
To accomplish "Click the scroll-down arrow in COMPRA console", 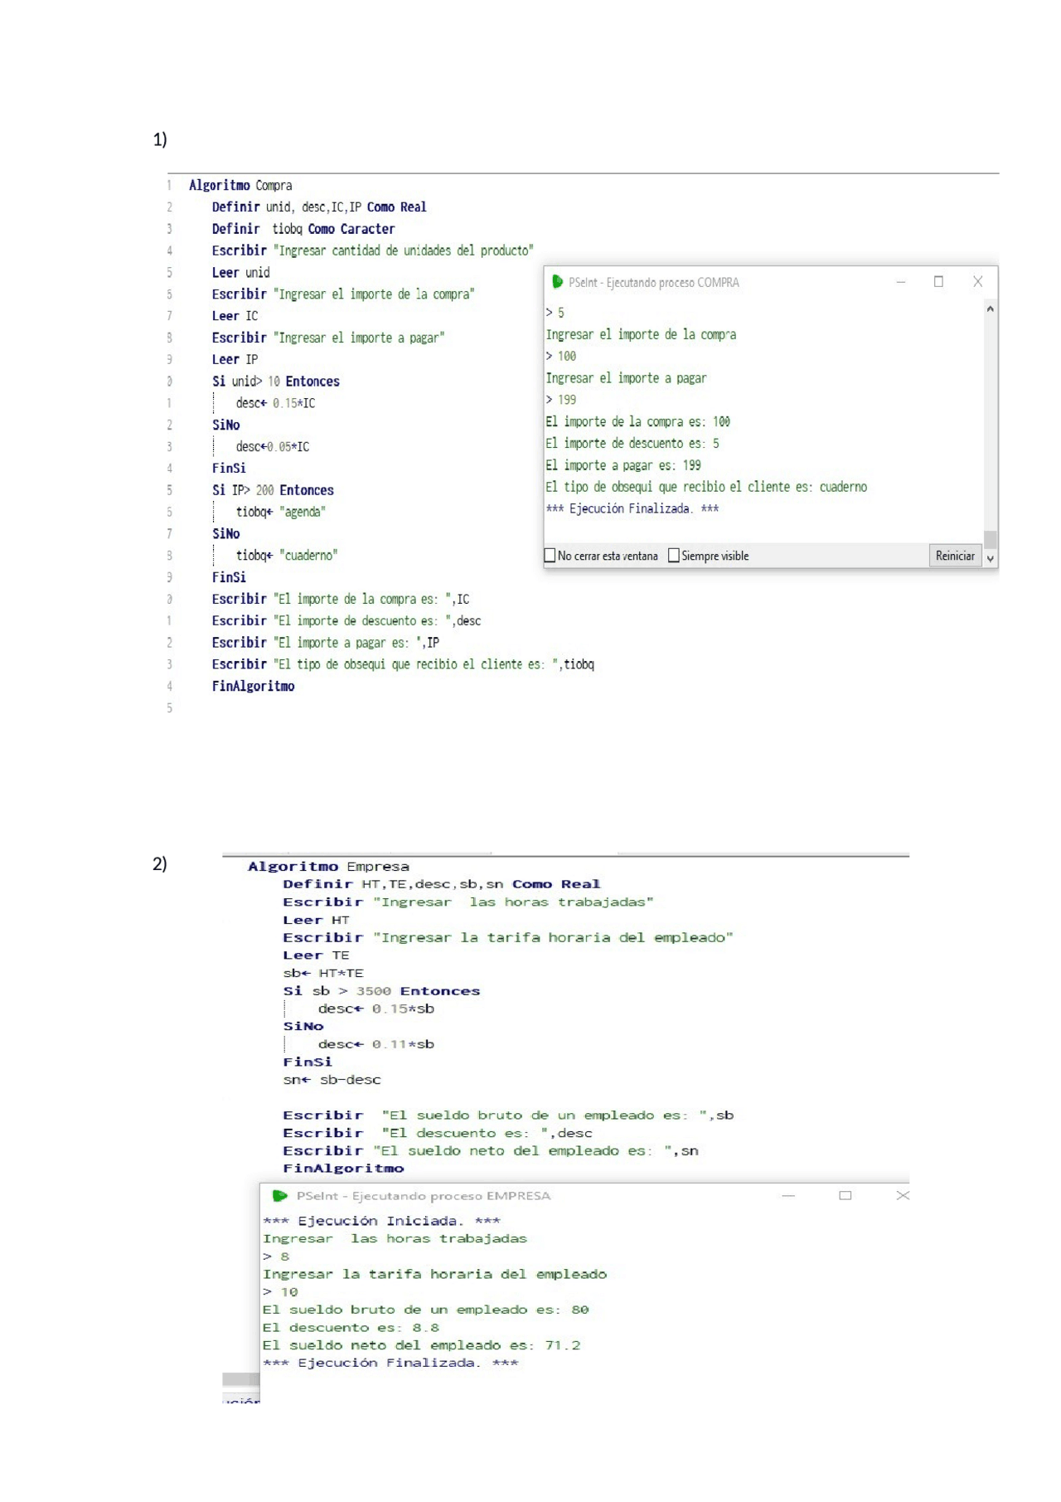I will (990, 559).
